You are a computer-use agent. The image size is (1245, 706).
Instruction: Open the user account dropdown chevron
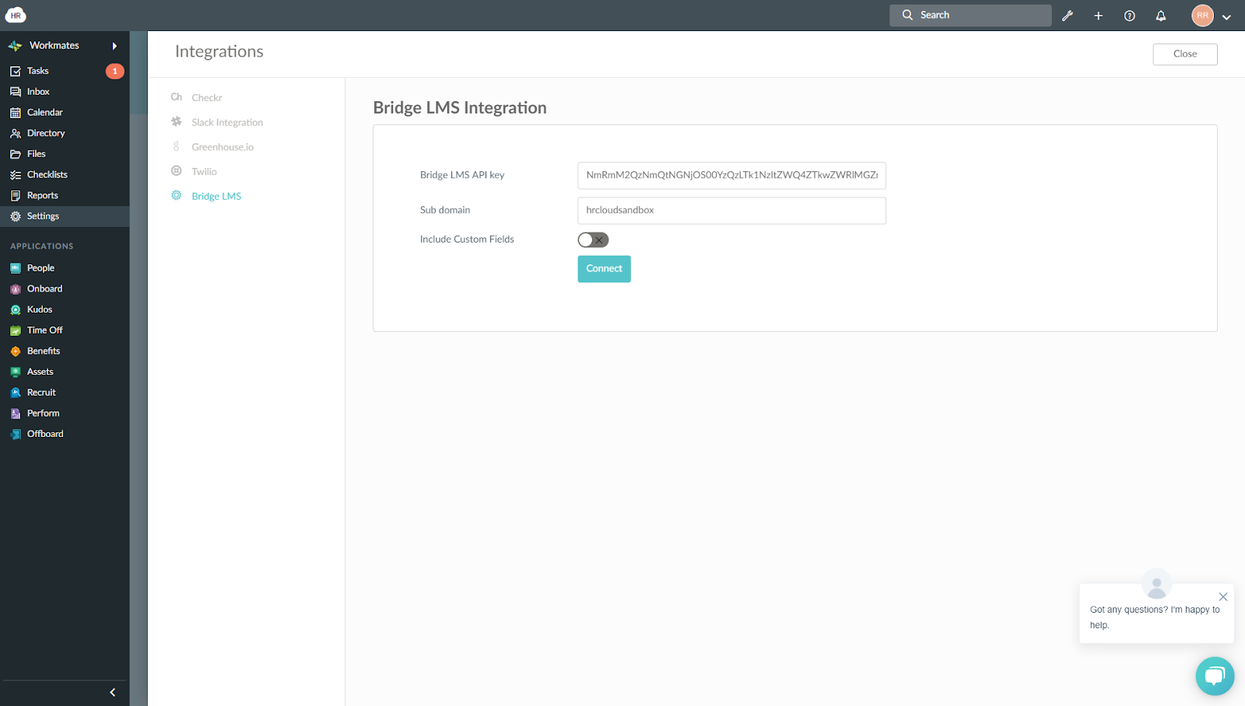coord(1226,17)
